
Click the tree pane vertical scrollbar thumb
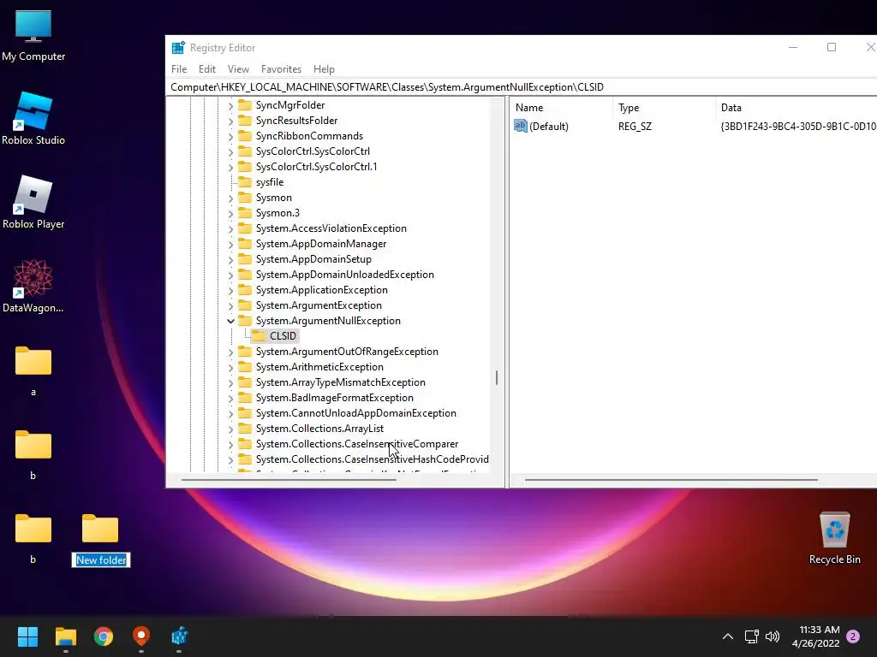497,377
